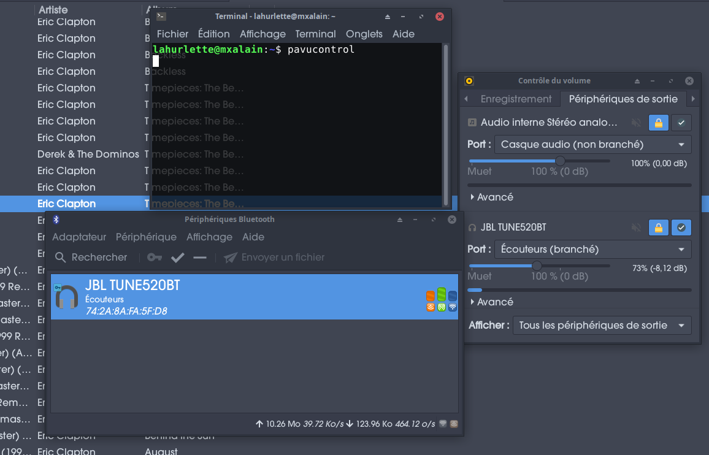Image resolution: width=709 pixels, height=455 pixels.
Task: Toggle channel lock for Audio interne
Action: [x=658, y=123]
